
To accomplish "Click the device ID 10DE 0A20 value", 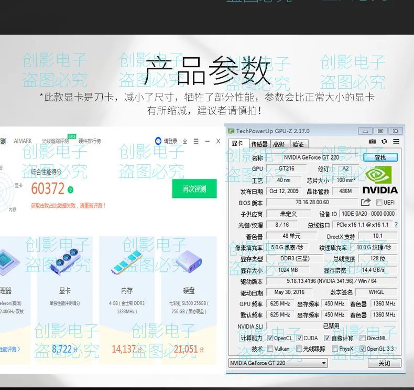I will coord(368,214).
